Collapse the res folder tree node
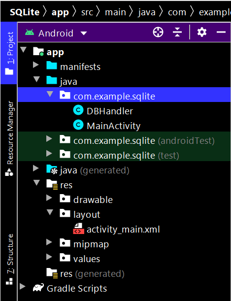 36,182
